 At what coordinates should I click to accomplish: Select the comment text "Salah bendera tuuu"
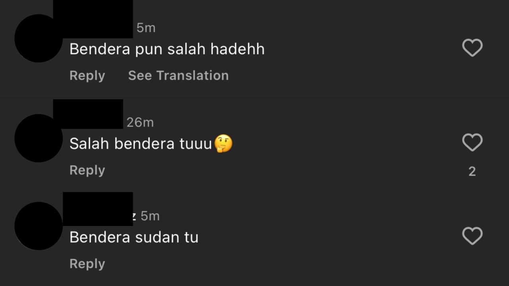(x=141, y=143)
